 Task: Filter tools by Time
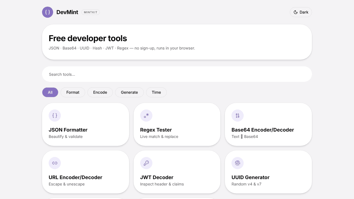click(156, 92)
